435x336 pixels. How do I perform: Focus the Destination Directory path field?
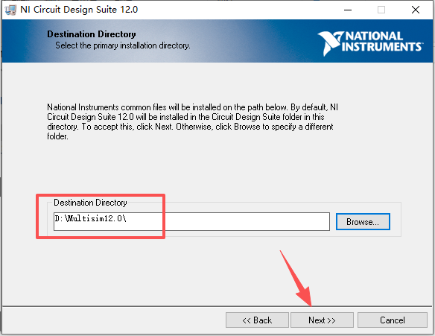click(x=191, y=222)
